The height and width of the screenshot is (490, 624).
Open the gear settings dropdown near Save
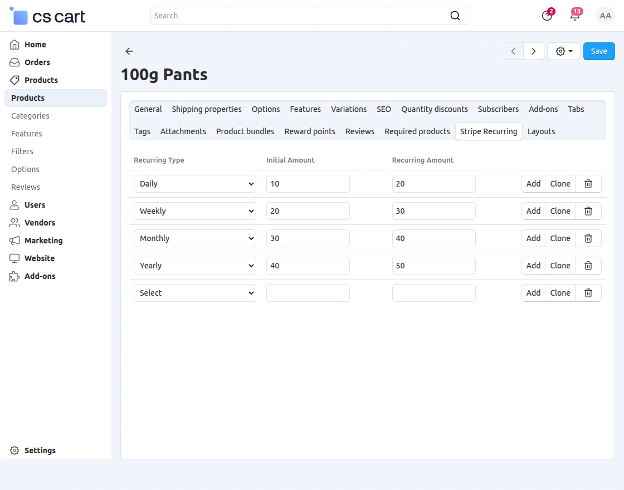[563, 51]
